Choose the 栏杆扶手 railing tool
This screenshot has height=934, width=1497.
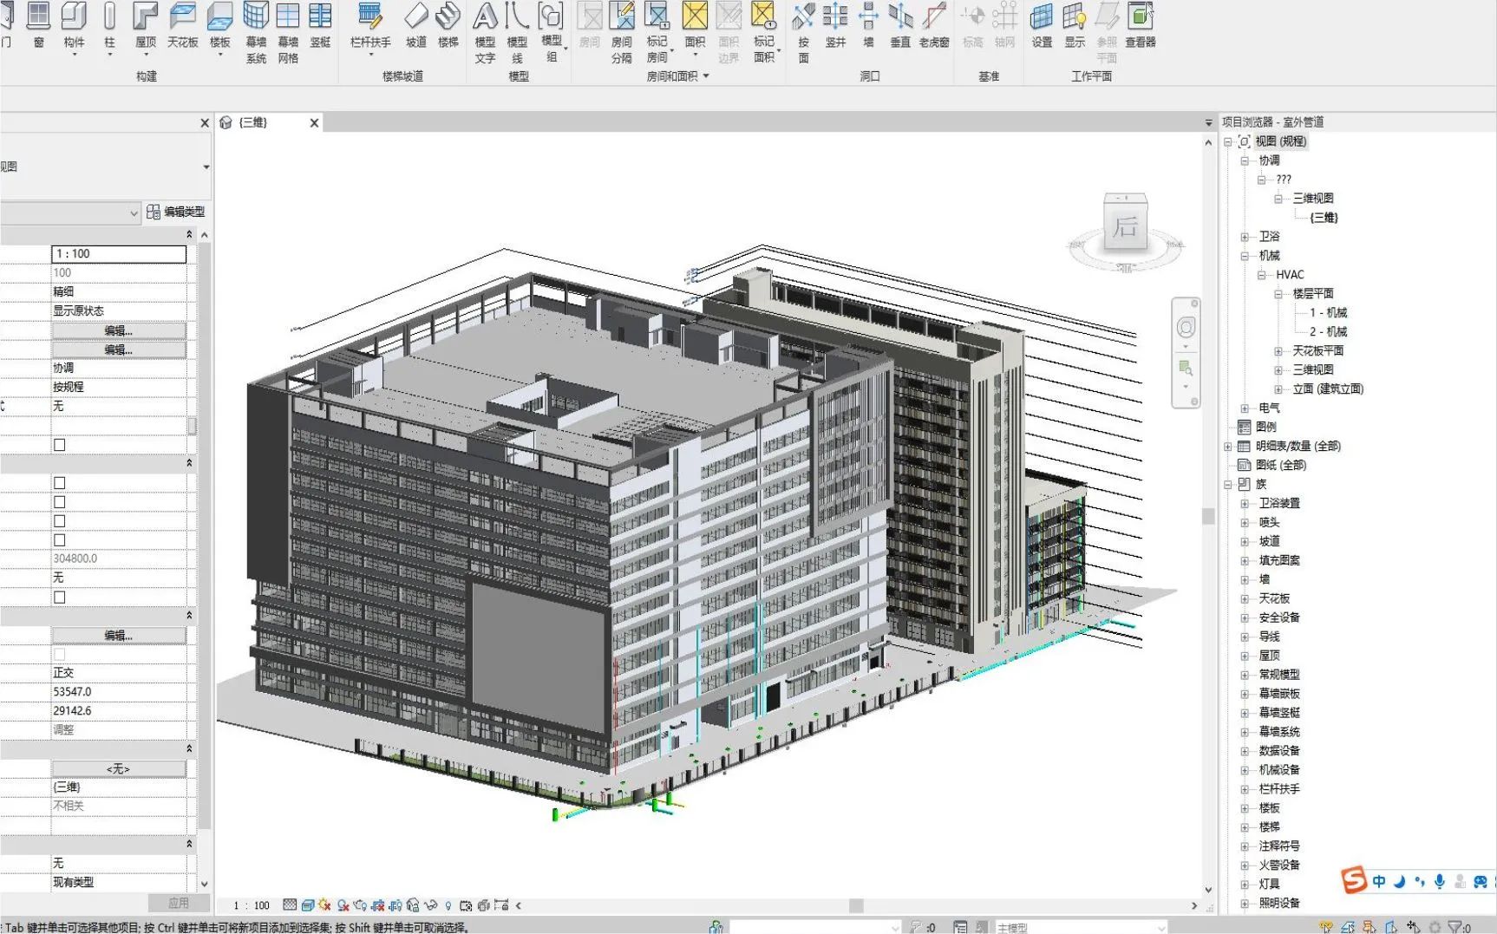click(x=370, y=26)
